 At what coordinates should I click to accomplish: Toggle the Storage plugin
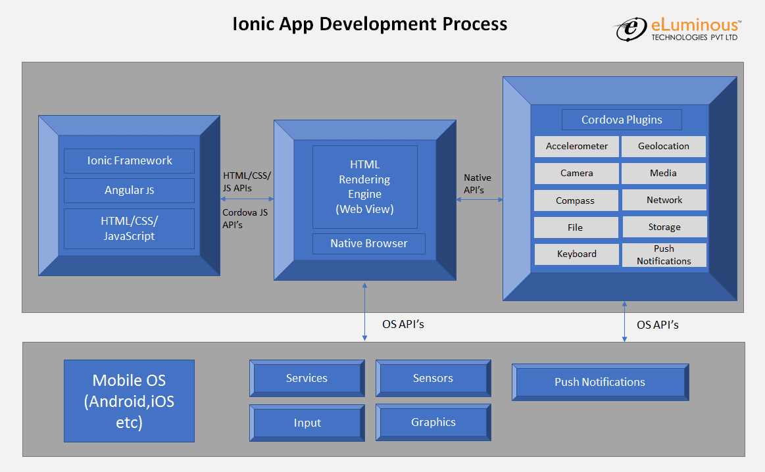tap(664, 227)
